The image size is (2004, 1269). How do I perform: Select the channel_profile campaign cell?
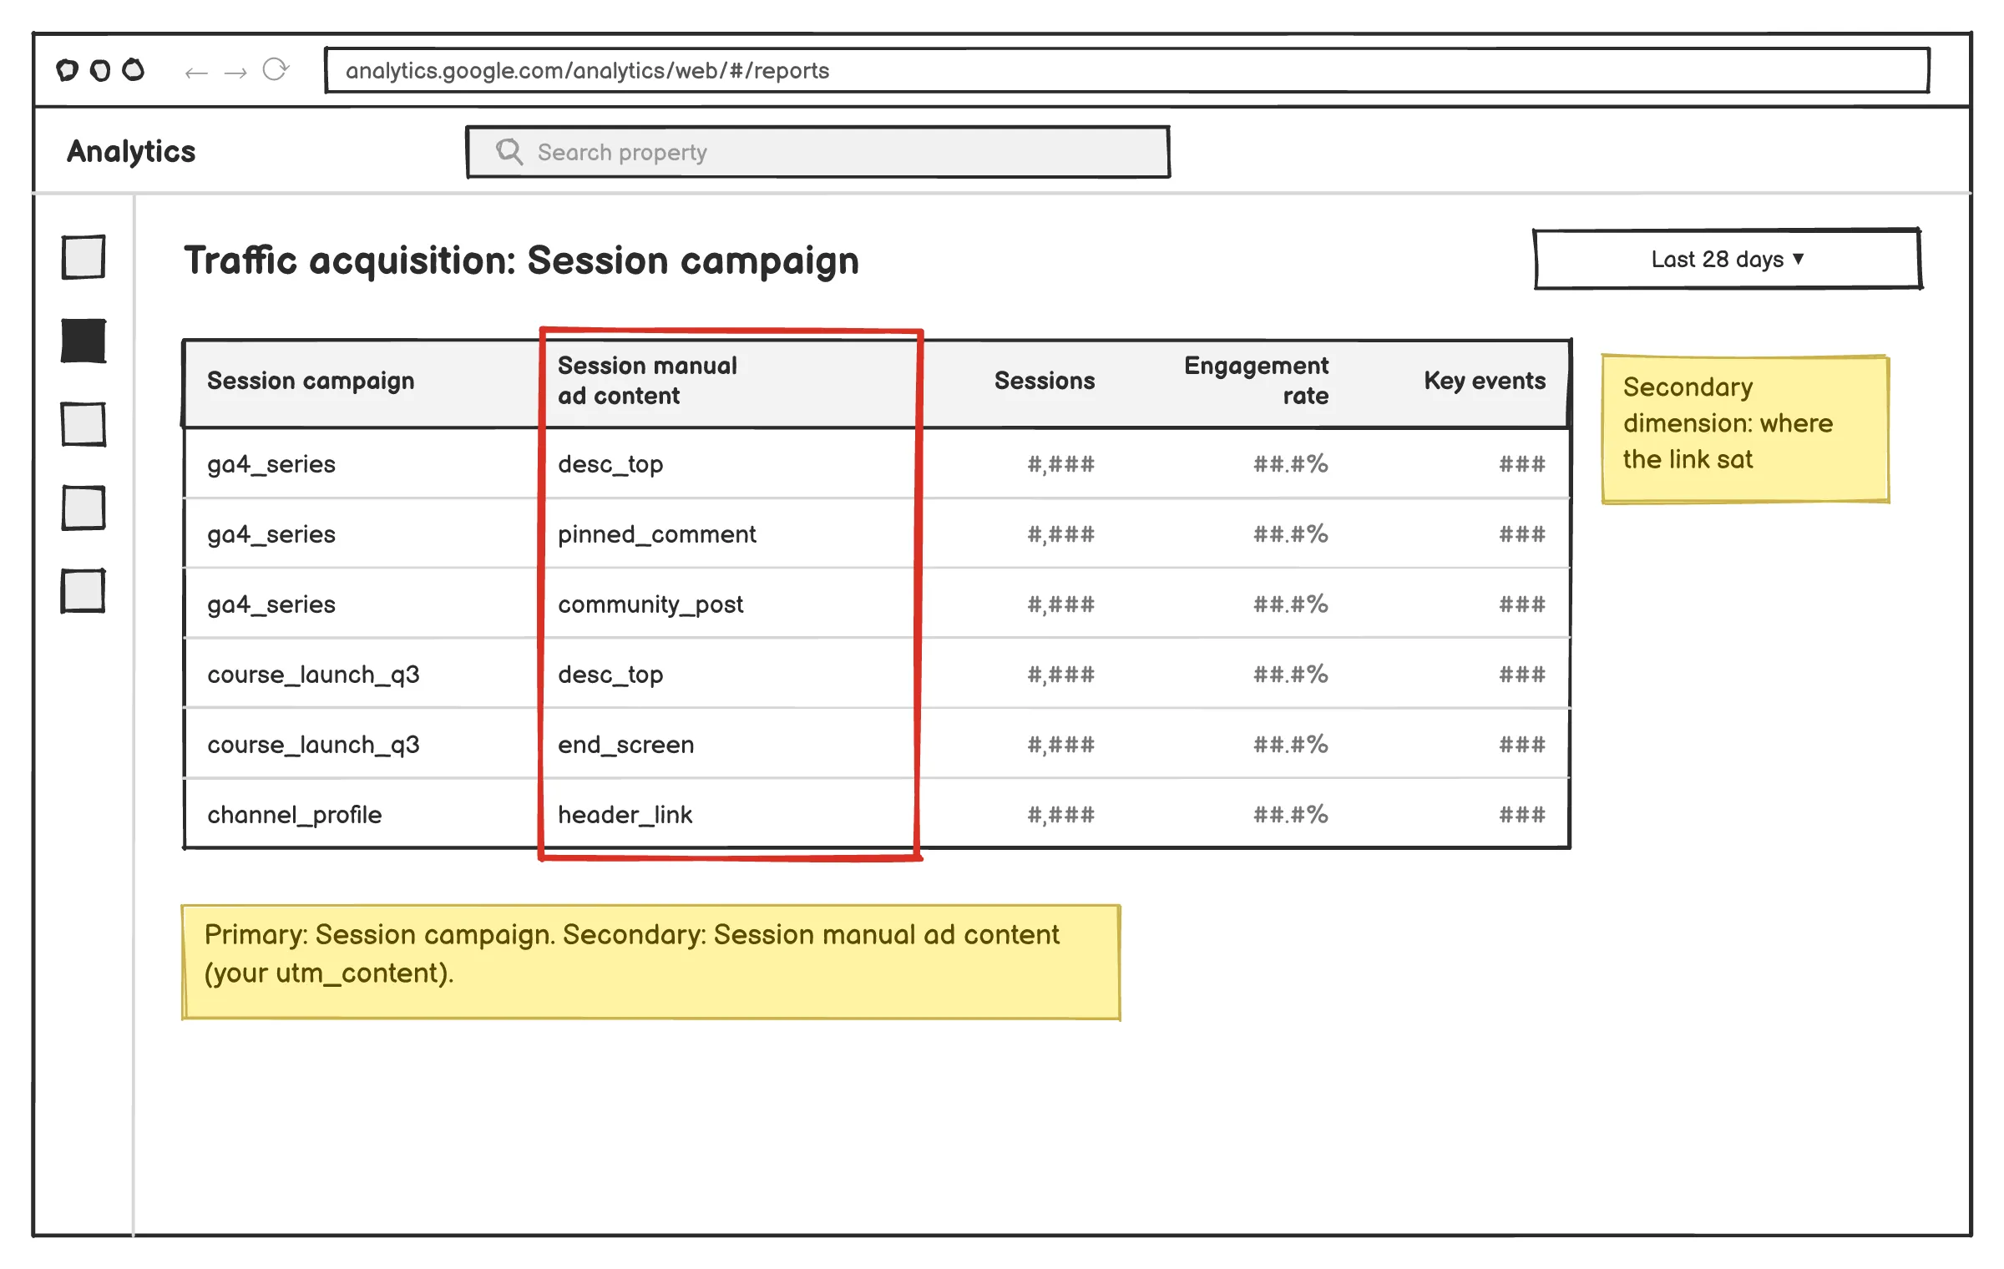click(295, 815)
